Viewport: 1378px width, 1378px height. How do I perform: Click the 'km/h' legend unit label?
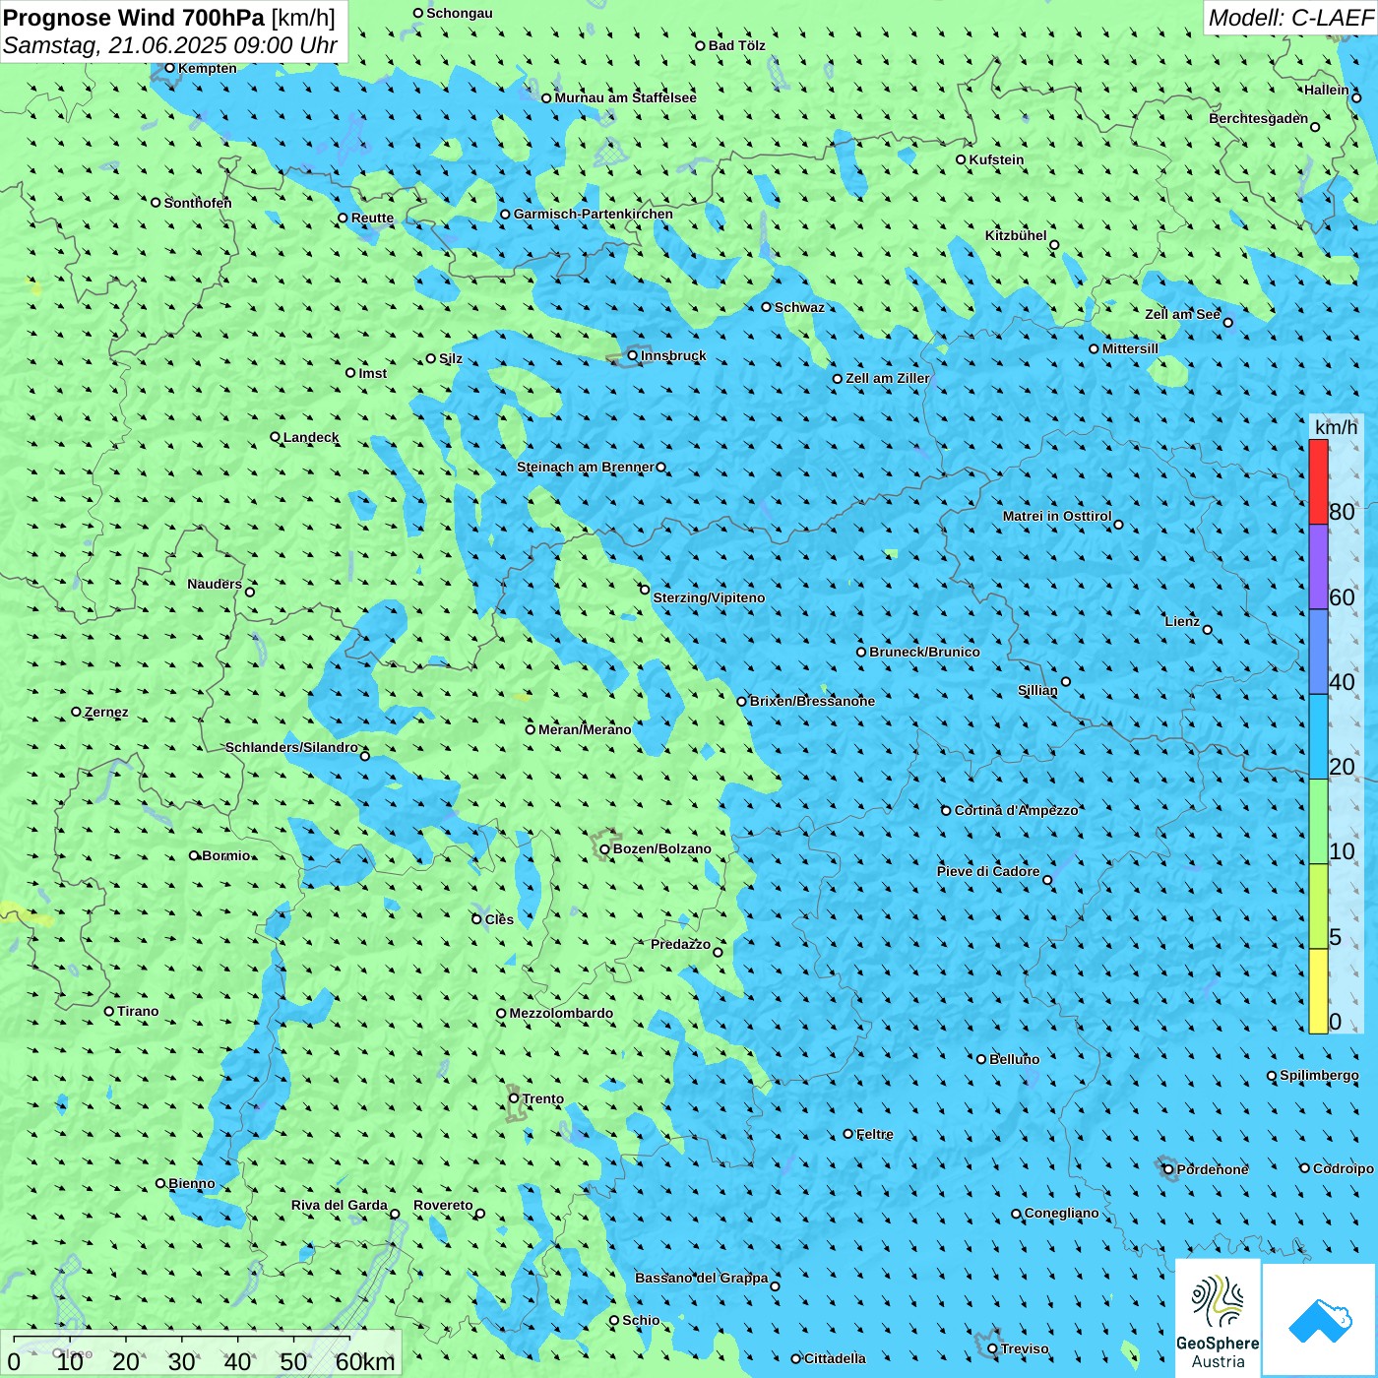pos(1336,426)
